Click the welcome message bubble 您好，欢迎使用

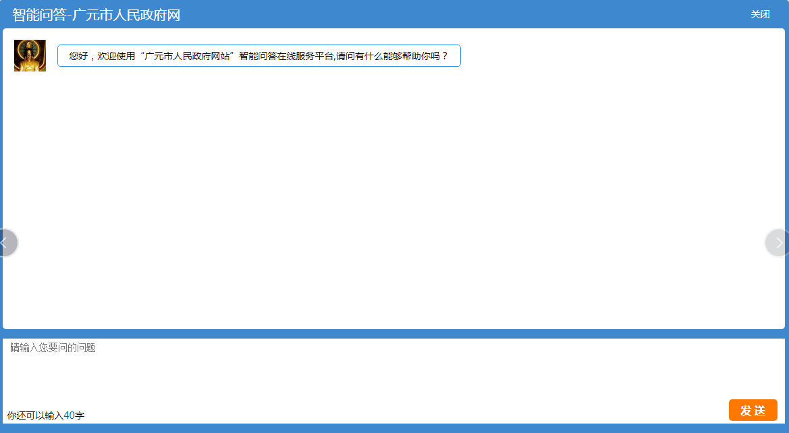pyautogui.click(x=259, y=56)
